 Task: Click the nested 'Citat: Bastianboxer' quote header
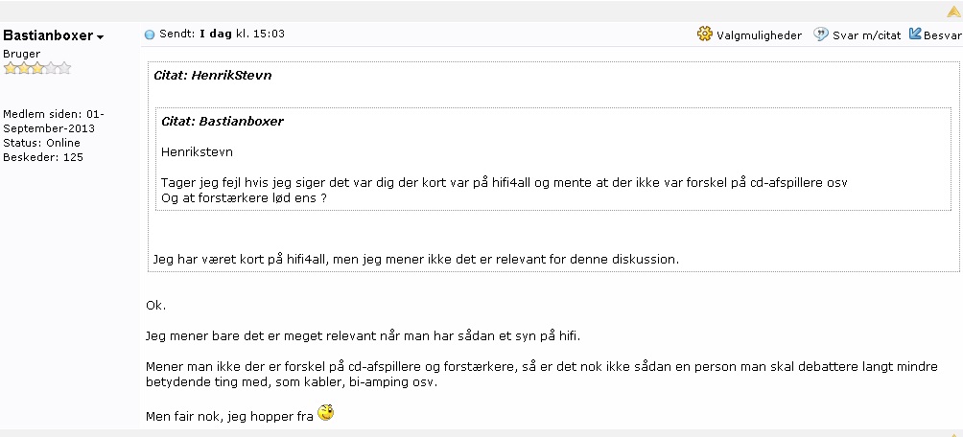point(223,121)
